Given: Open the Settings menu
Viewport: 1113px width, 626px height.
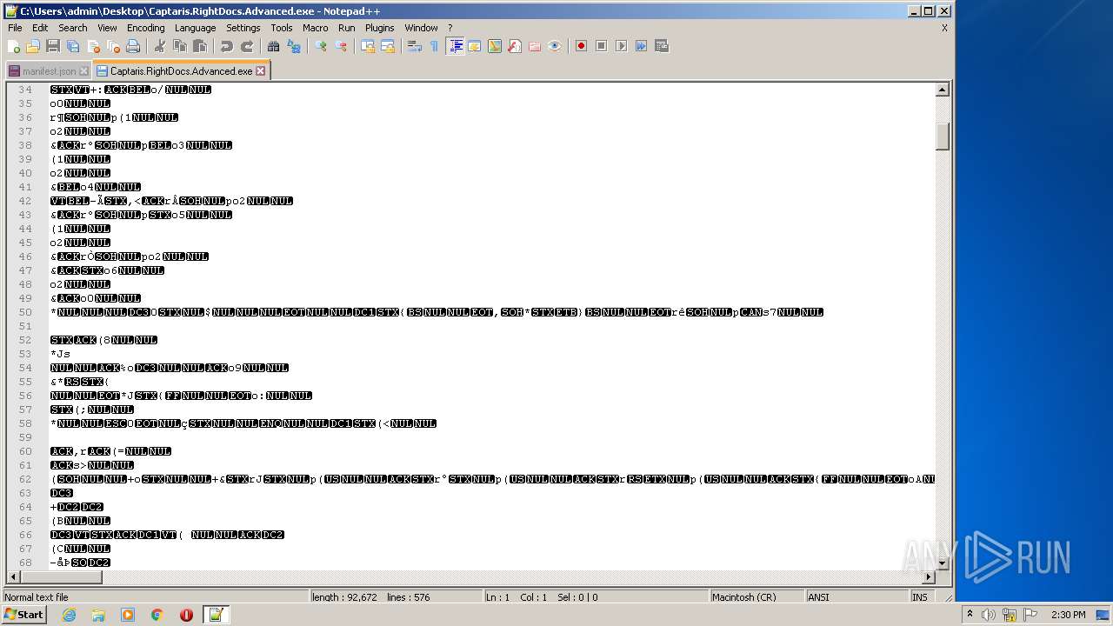Looking at the screenshot, I should coord(243,28).
